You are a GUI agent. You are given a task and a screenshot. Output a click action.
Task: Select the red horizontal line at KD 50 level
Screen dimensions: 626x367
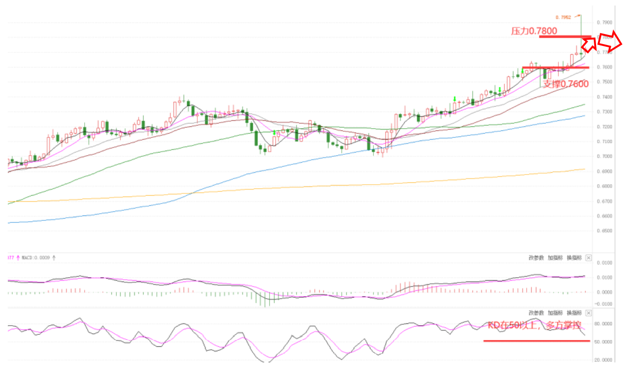[536, 341]
